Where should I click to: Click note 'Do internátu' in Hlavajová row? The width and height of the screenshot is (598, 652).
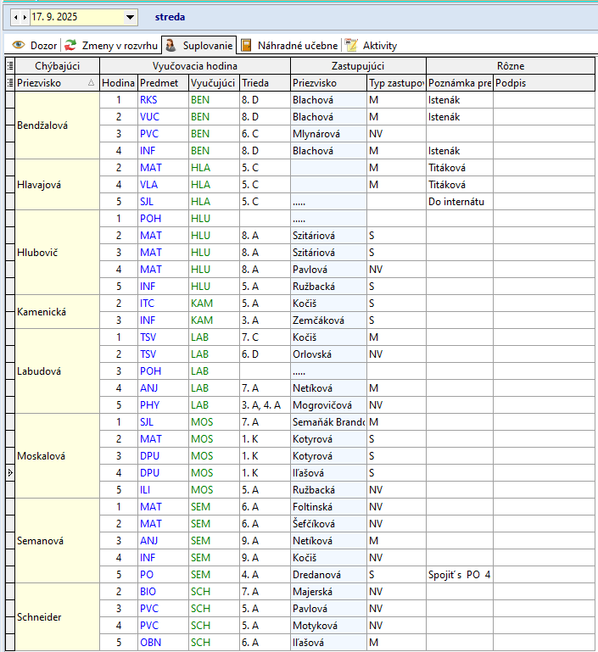[x=460, y=202]
